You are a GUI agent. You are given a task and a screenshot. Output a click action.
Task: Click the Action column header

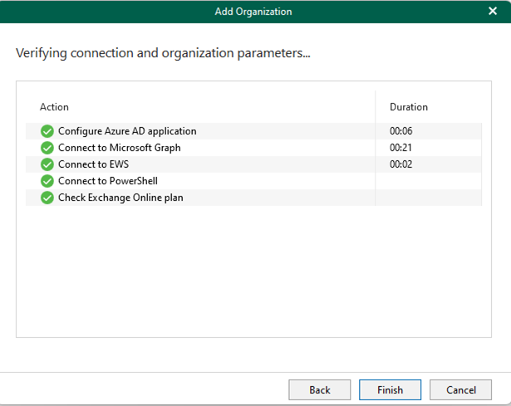[x=54, y=107]
